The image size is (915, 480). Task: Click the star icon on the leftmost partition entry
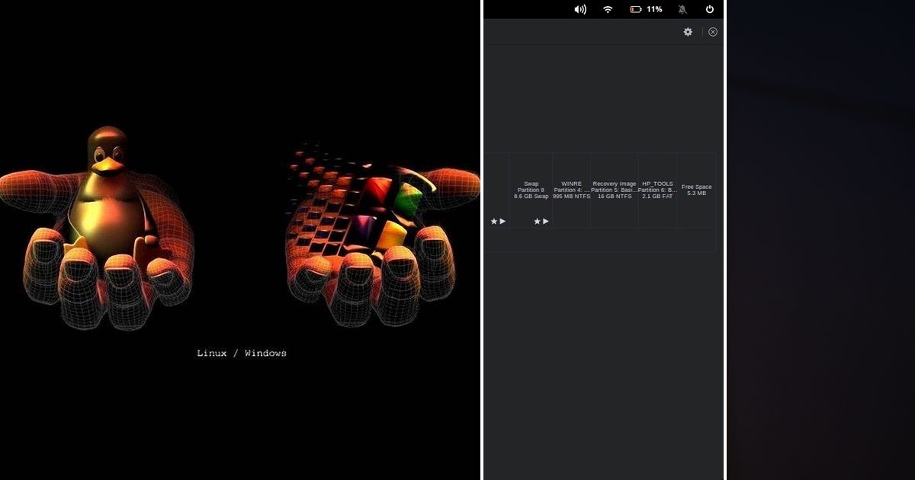[493, 222]
